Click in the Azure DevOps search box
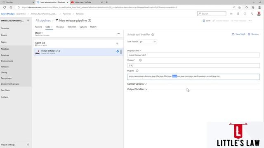 click(x=212, y=14)
